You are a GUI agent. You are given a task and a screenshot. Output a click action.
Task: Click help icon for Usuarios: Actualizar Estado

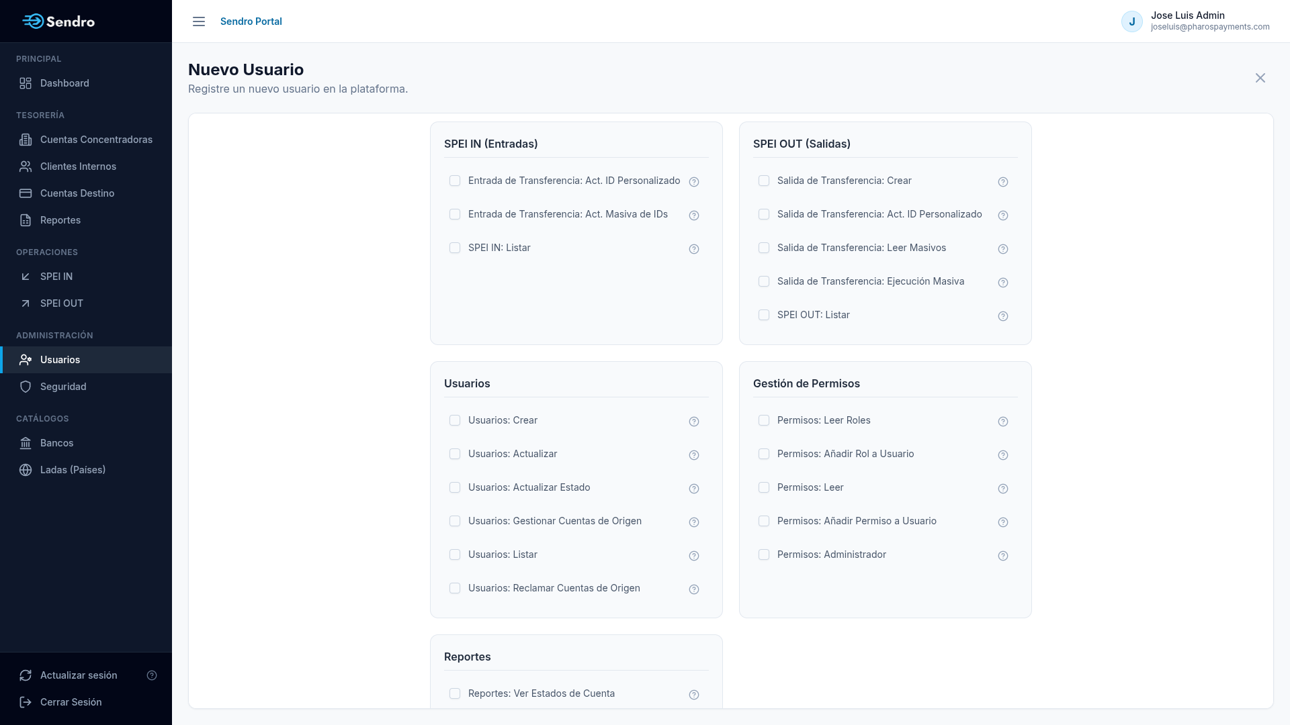click(x=694, y=489)
